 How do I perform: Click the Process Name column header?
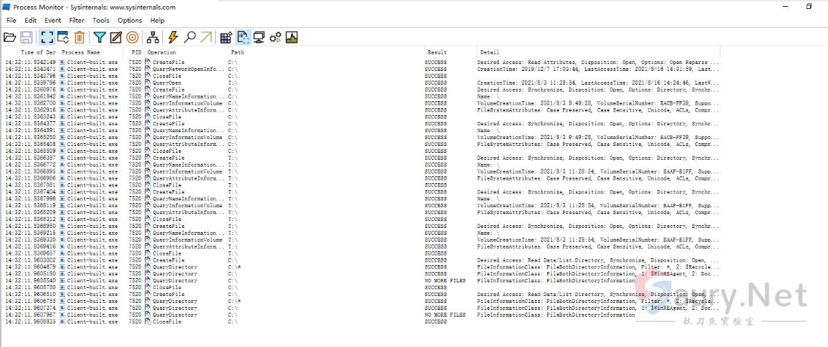[81, 52]
